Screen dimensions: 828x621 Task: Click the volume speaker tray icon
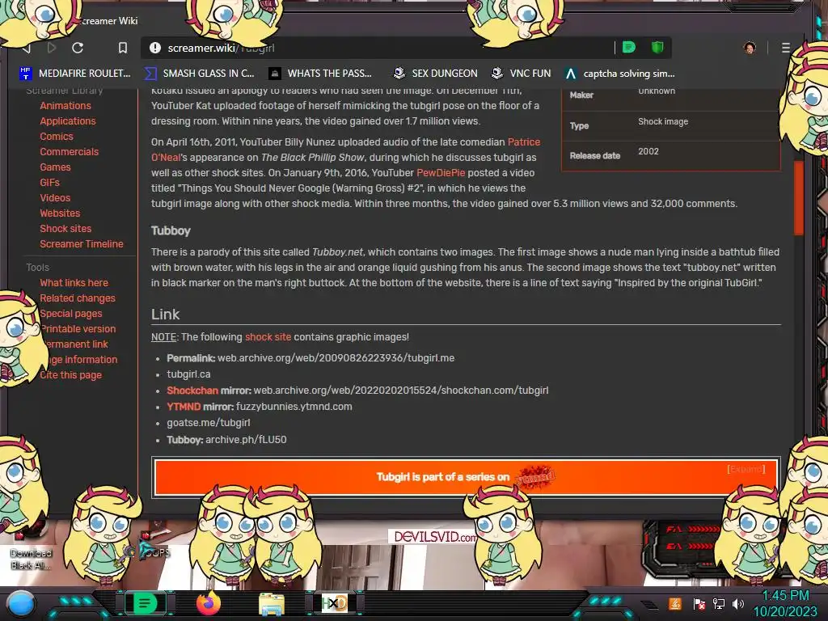point(737,603)
